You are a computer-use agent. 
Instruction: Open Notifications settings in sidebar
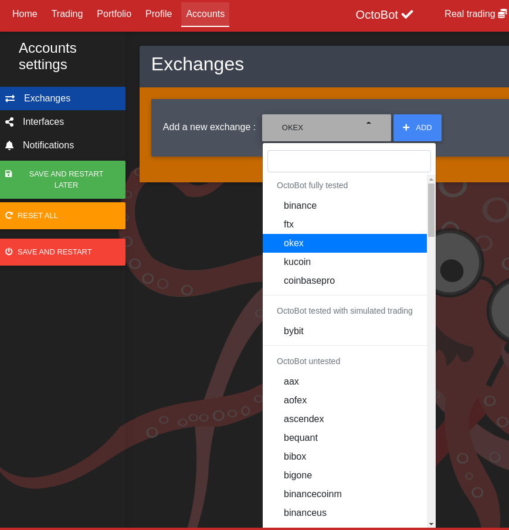tap(63, 145)
